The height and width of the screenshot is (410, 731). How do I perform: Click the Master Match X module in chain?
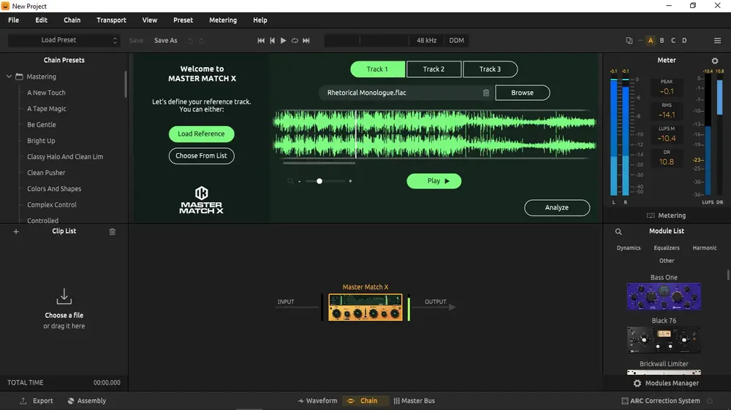(365, 307)
